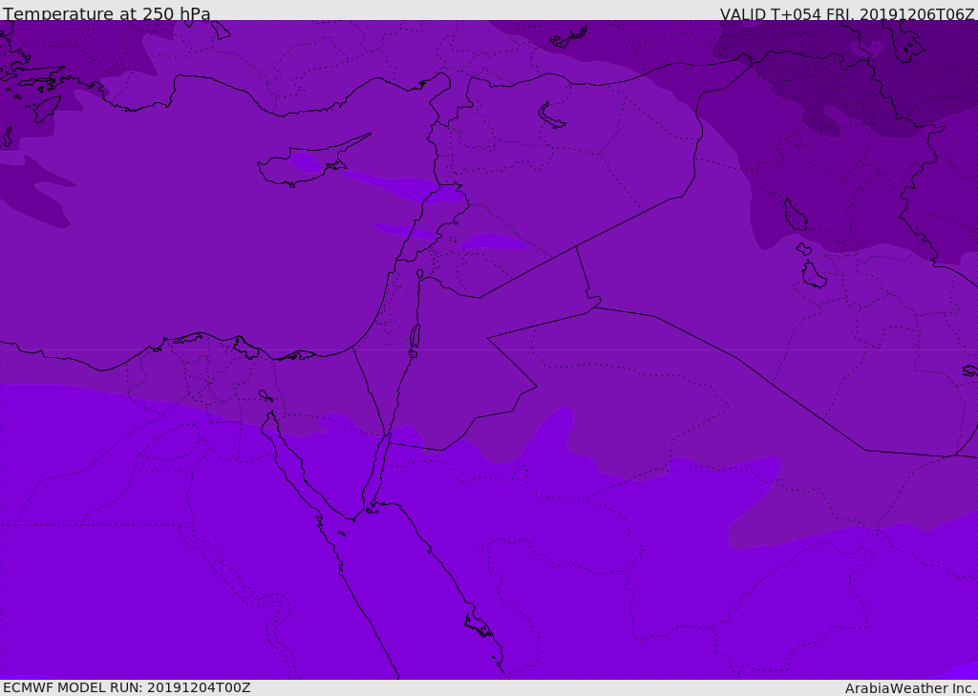Click the small violet patch over southern Syria

tap(492, 242)
